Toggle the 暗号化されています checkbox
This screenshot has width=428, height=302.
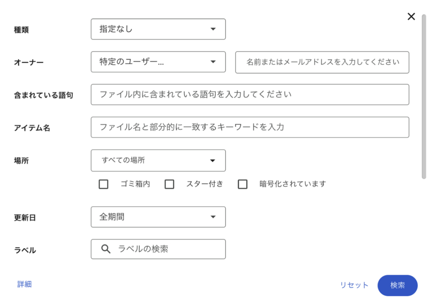click(x=242, y=184)
